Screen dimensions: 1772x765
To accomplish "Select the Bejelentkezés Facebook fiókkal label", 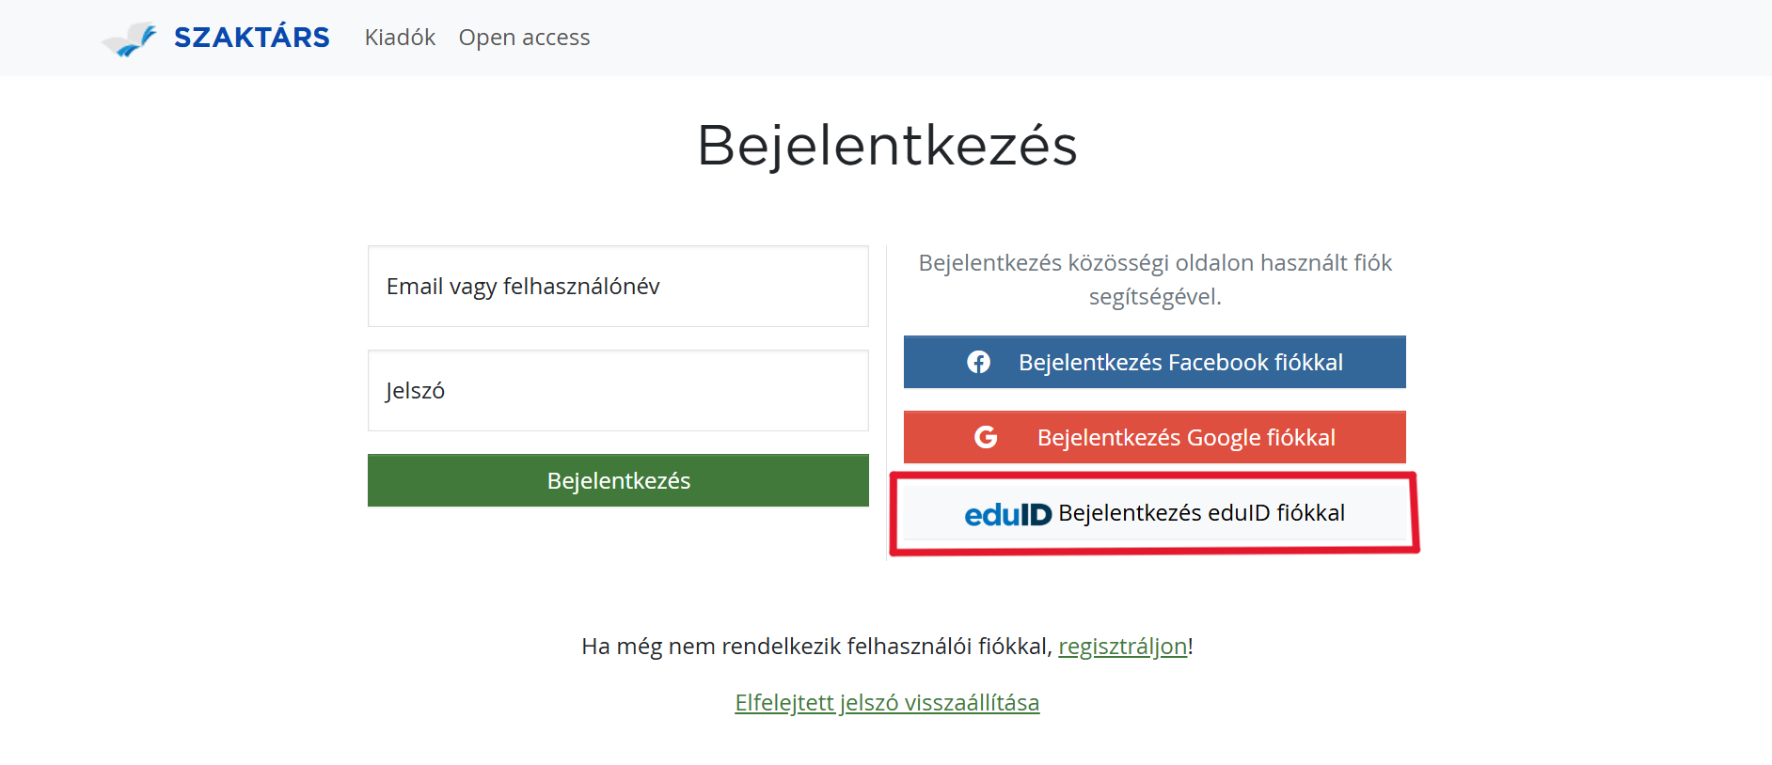I will point(1180,363).
